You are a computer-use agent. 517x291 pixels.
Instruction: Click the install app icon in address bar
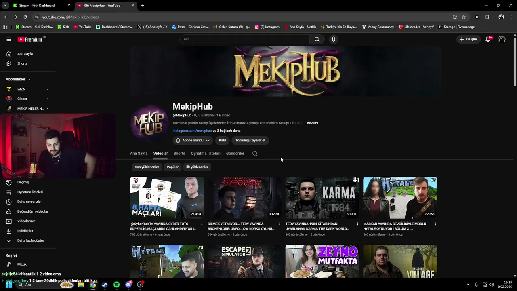455,17
